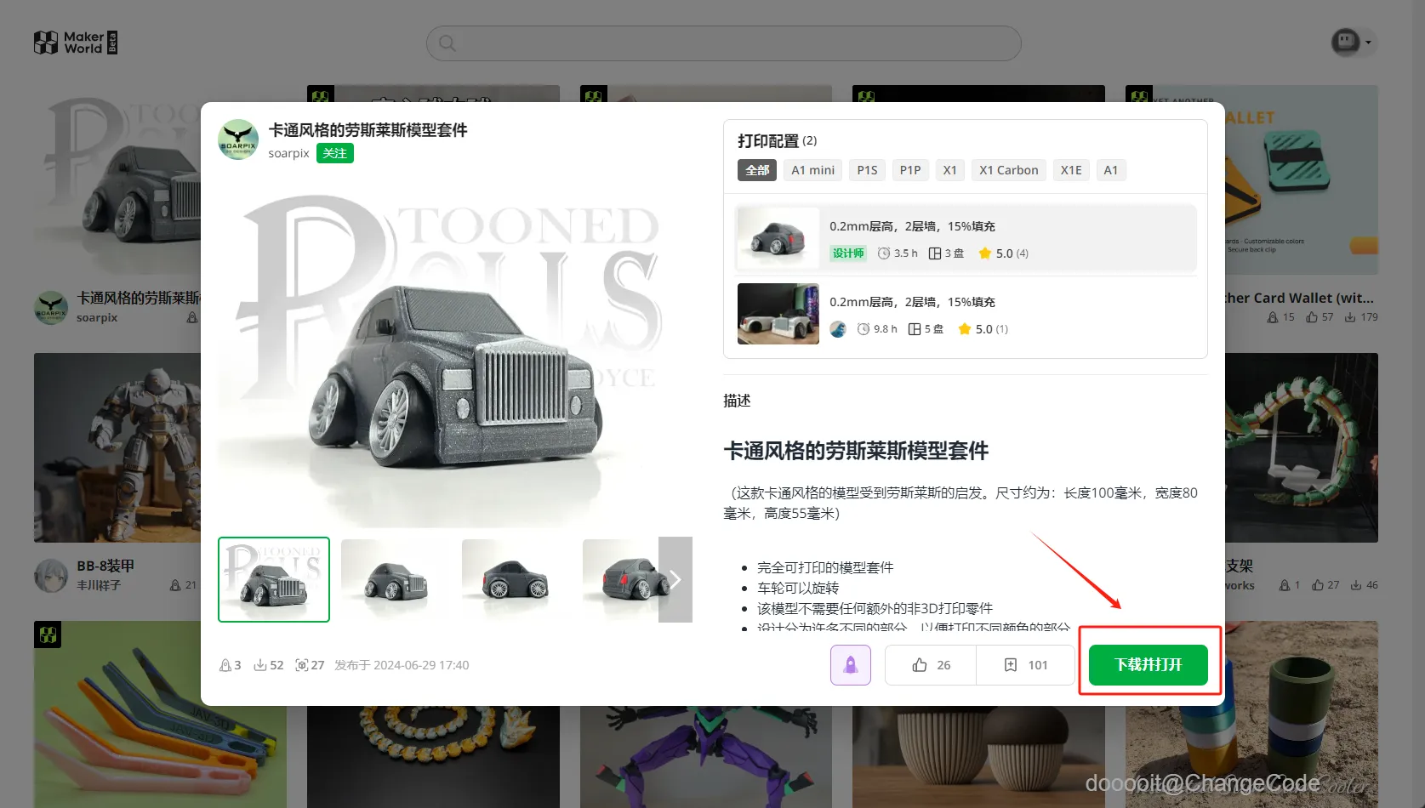The image size is (1425, 808).
Task: Click soarpix's profile avatar
Action: tap(238, 139)
